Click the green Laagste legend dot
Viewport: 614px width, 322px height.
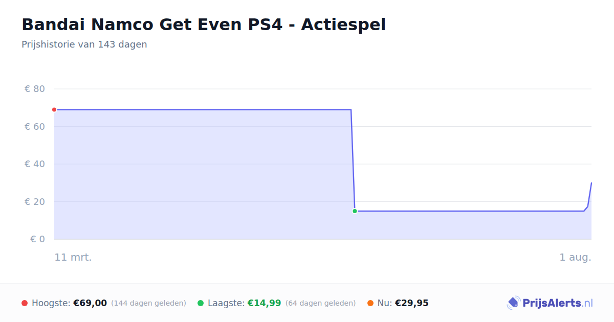click(201, 303)
